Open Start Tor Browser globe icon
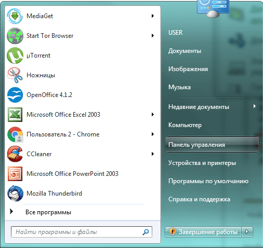This screenshot has width=263, height=248. 15,36
